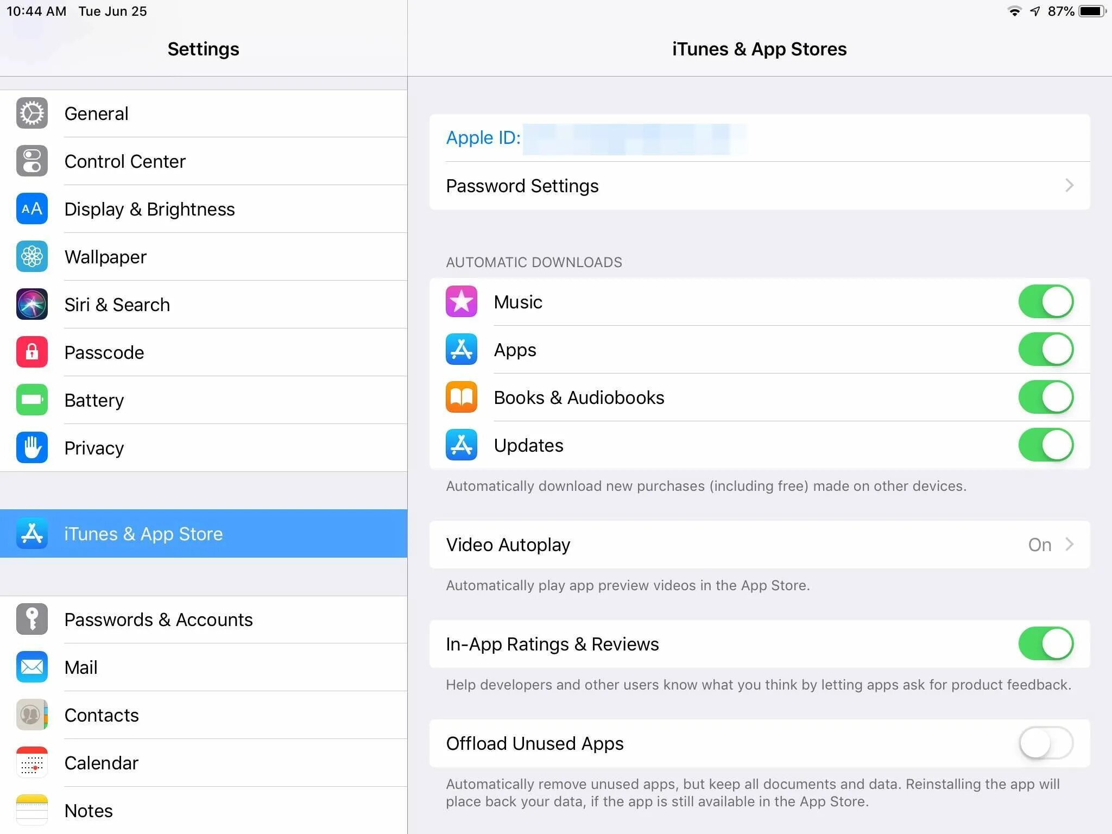Tap the red Passcode lock icon
Screen dimensions: 1112x834
[x=32, y=352]
